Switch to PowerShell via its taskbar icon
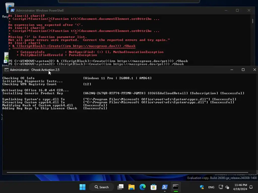The width and height of the screenshot is (258, 193). click(x=165, y=187)
